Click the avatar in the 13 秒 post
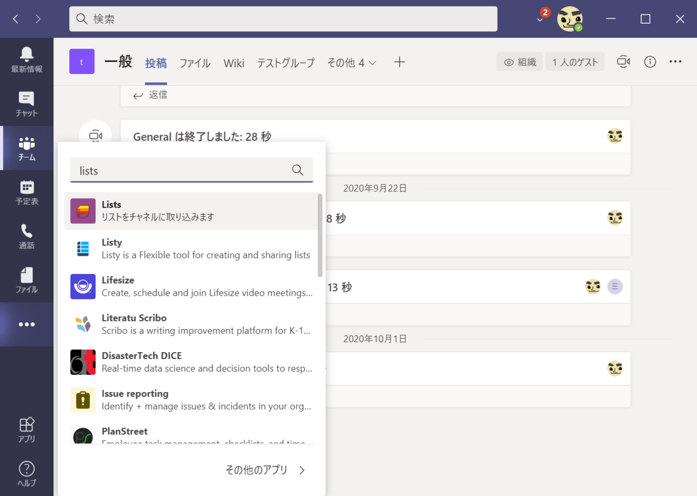Image resolution: width=697 pixels, height=496 pixels. click(593, 287)
